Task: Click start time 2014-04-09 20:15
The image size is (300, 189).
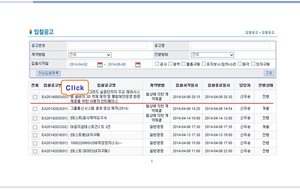Action: tap(186, 97)
